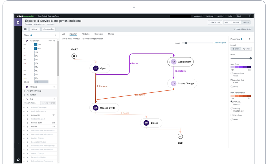Click the Step path icon
Screen dimensions: 268x164
[27, 99]
